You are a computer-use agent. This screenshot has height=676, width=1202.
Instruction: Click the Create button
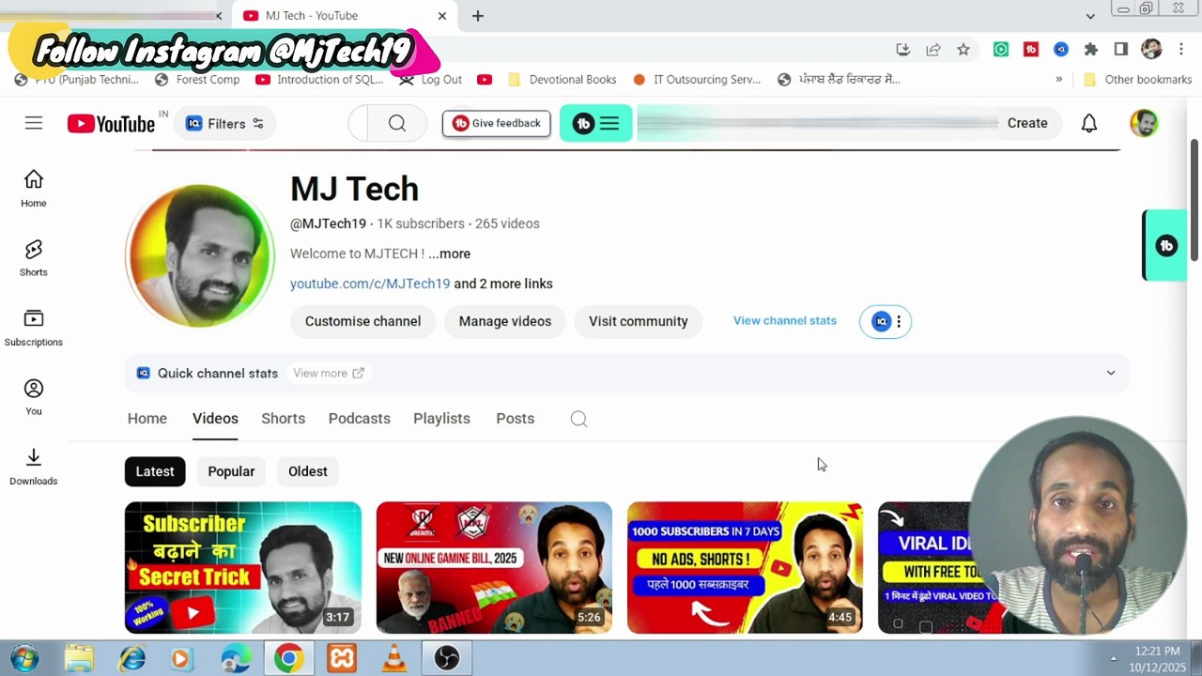(x=1027, y=123)
